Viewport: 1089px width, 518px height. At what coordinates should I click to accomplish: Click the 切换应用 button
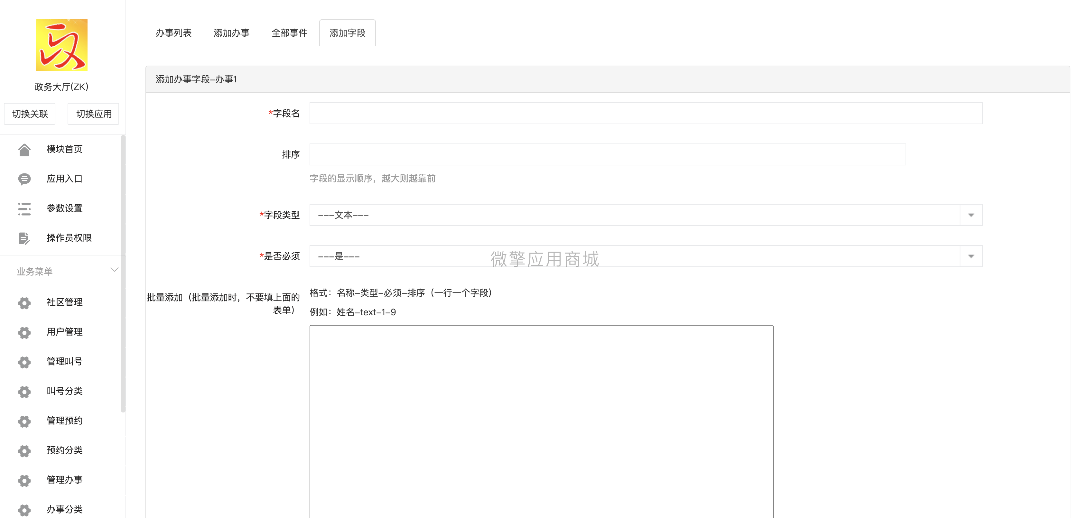[x=93, y=114]
